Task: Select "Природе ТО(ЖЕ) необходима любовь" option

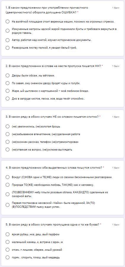Action: pyautogui.click(x=7, y=185)
